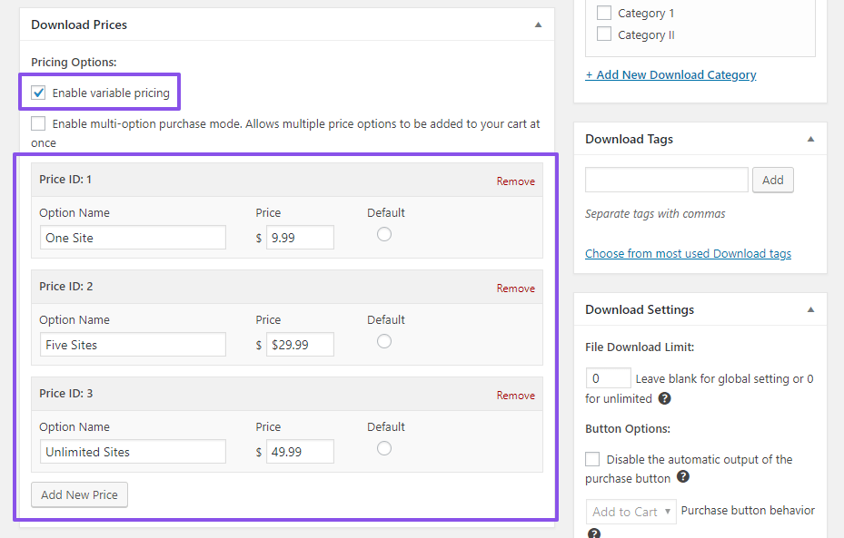Uncheck Enable variable pricing checkbox
Image resolution: width=844 pixels, height=538 pixels.
(38, 93)
